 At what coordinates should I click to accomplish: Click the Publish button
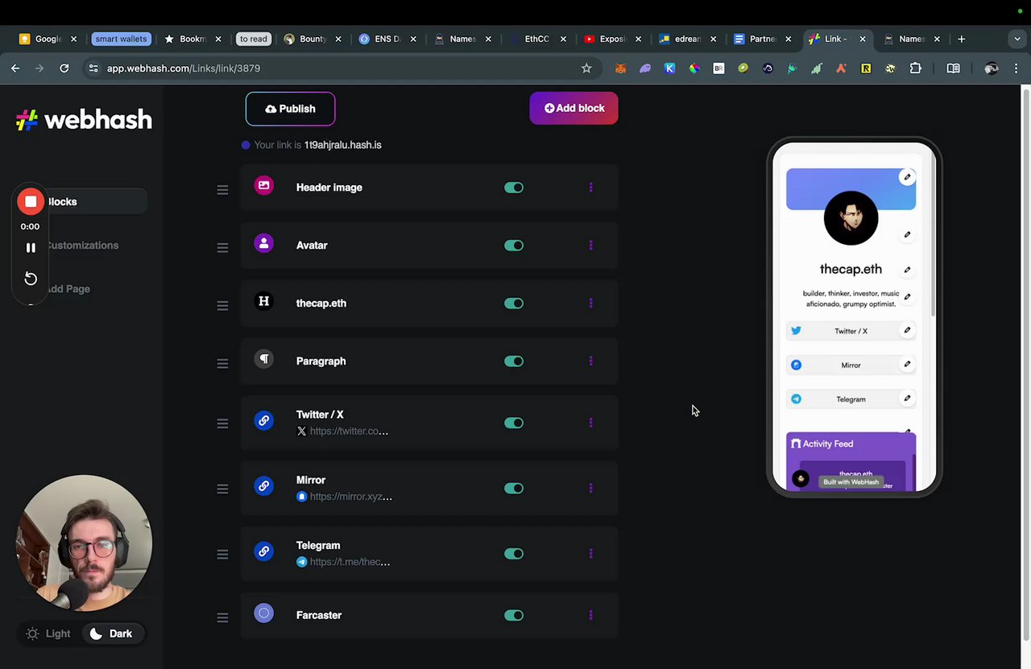[x=290, y=109]
